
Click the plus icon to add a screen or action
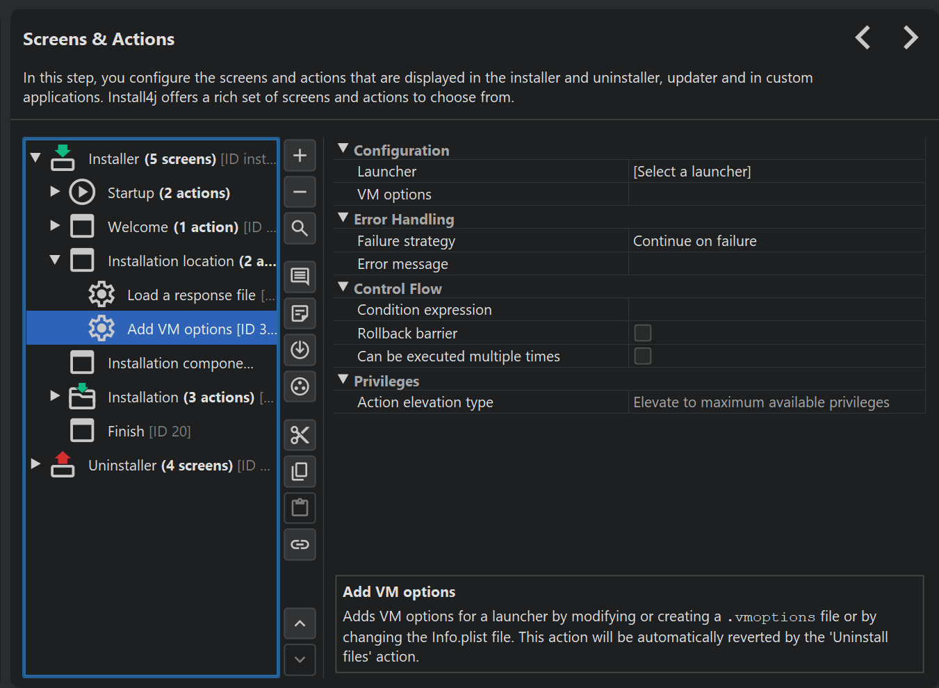300,155
